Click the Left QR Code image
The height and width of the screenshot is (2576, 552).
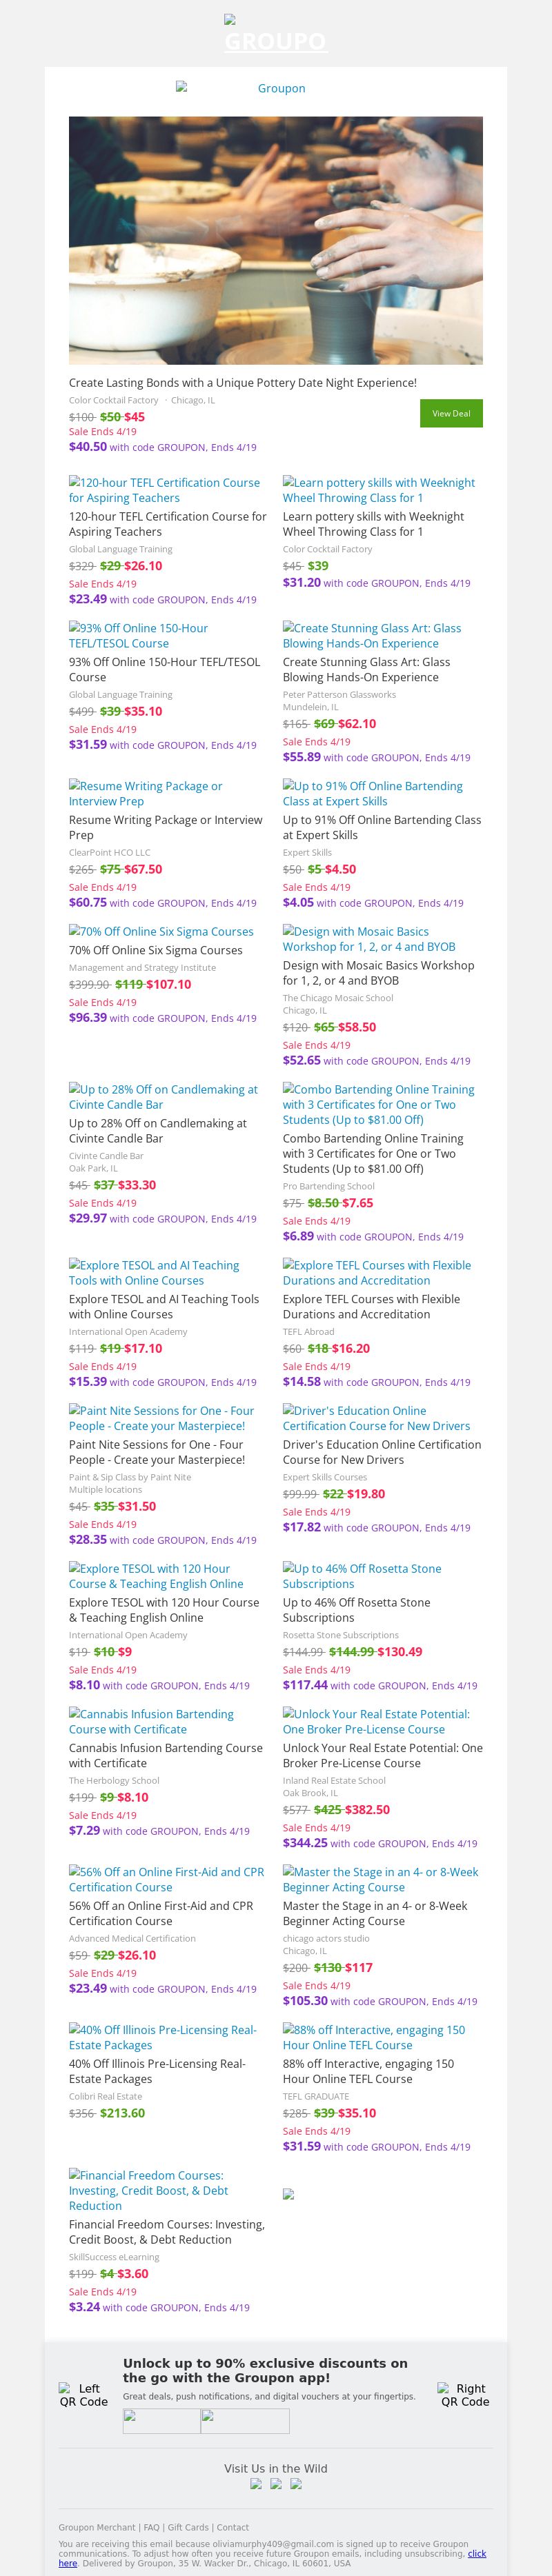pyautogui.click(x=83, y=2394)
